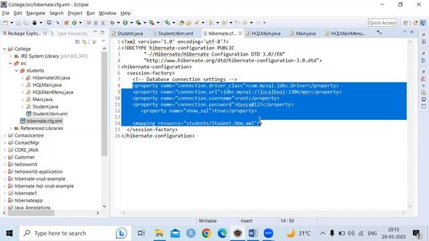The image size is (429, 241).
Task: Switch to the Java EE perspective icon
Action: click(x=416, y=23)
